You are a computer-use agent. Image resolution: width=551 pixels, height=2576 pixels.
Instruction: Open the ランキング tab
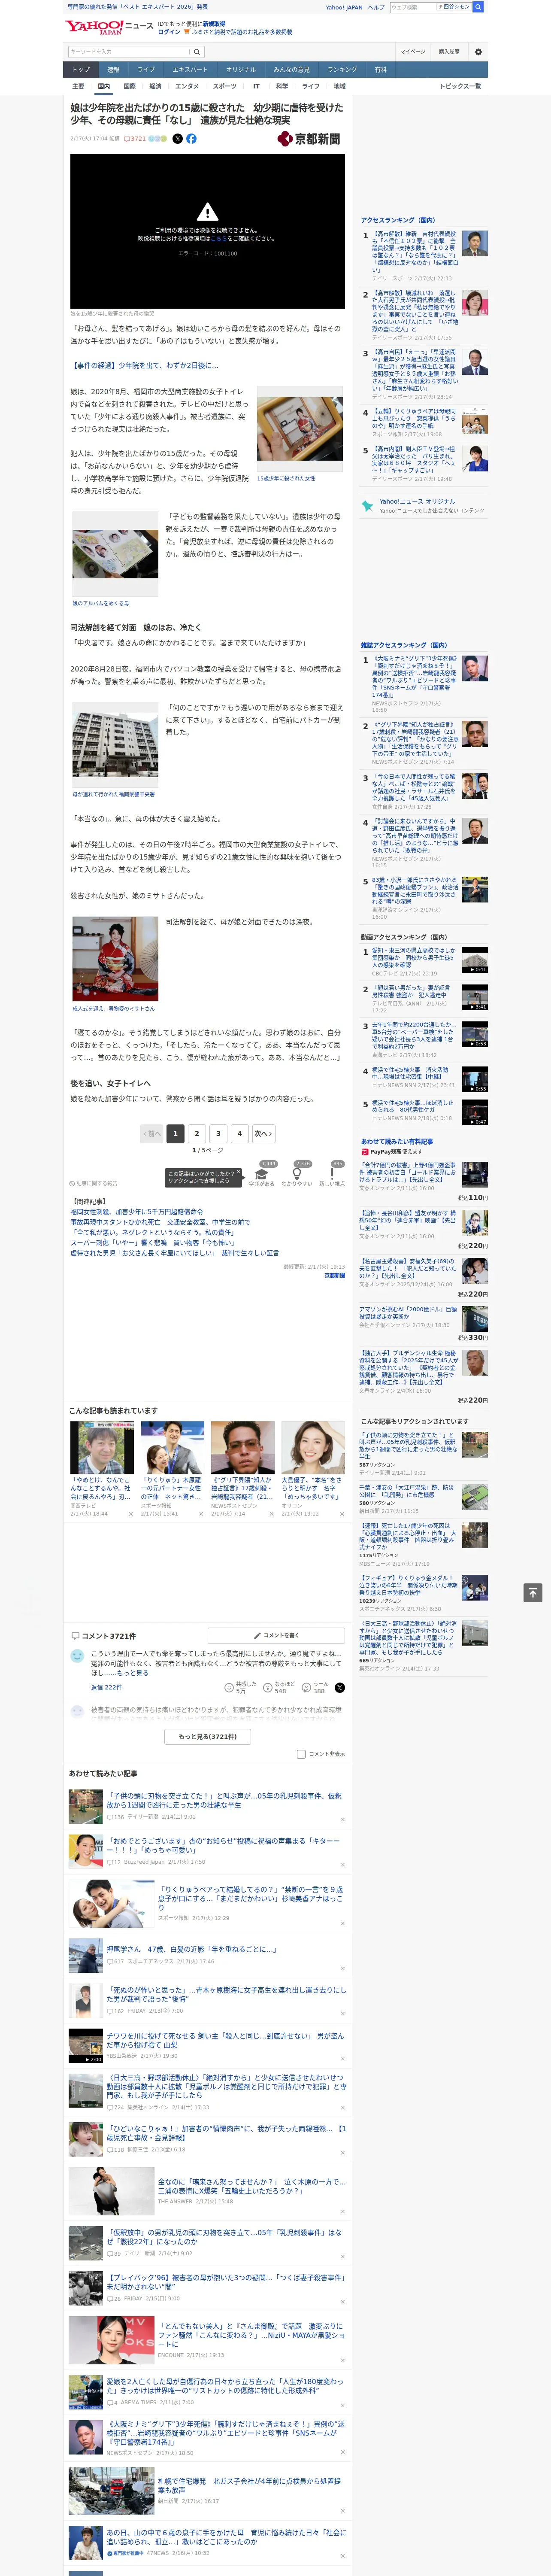click(x=342, y=70)
